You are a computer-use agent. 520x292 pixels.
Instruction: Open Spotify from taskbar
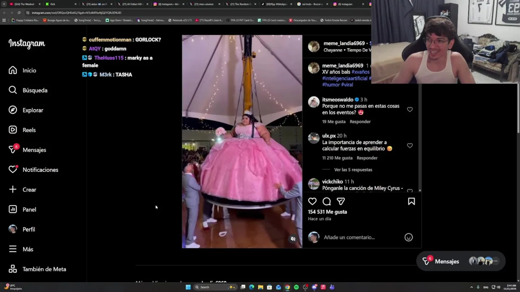296,287
